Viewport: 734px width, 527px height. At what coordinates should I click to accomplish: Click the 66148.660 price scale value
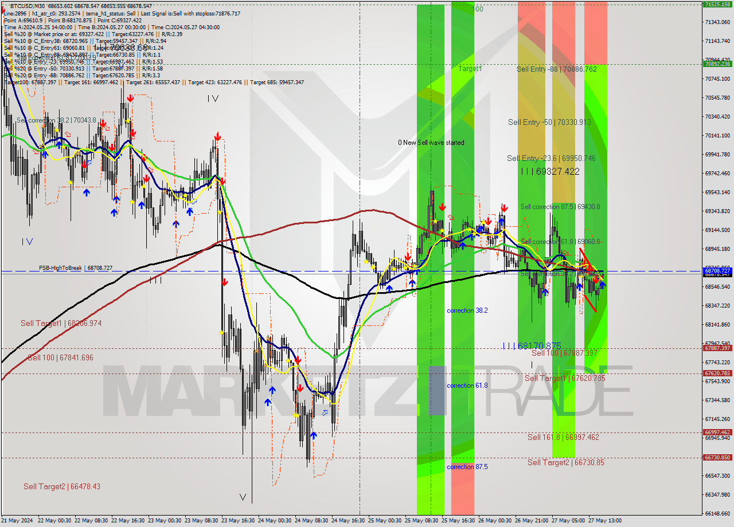click(x=717, y=513)
